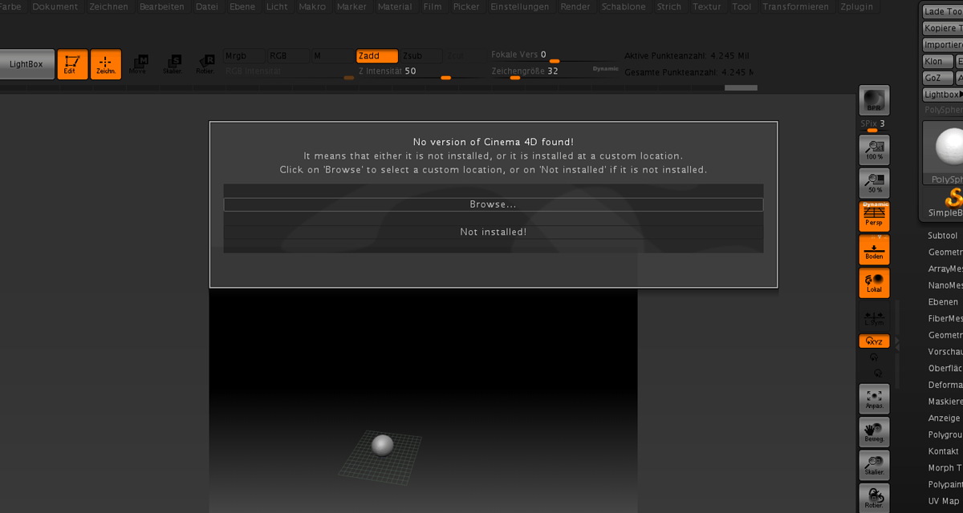Toggle Zadd sculpt mode
963x513 pixels.
[x=377, y=56]
